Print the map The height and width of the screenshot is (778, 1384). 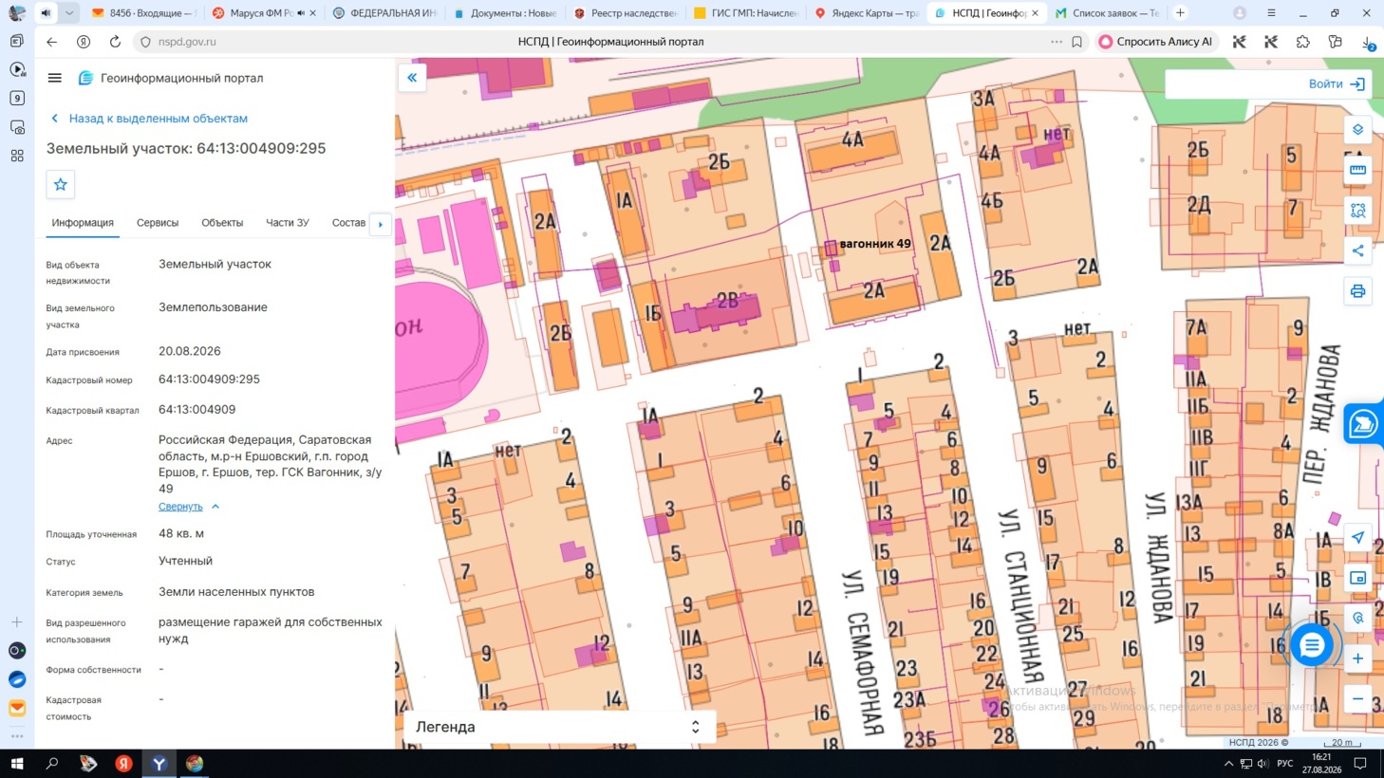[x=1358, y=291]
